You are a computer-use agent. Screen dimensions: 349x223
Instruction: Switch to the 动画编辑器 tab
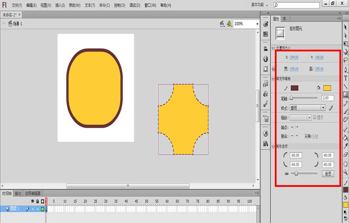click(x=32, y=193)
